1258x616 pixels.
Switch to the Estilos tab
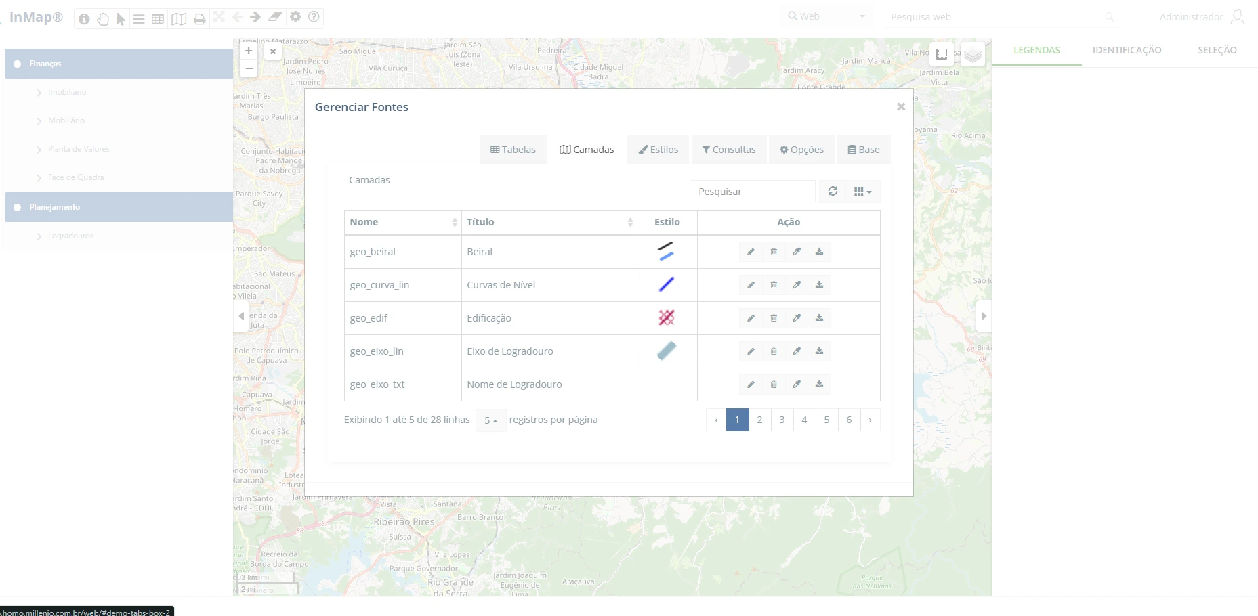click(x=658, y=150)
